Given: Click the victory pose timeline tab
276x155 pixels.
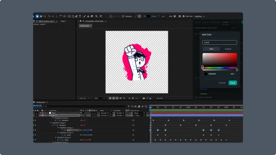Looking at the screenshot, I should pos(41,102).
